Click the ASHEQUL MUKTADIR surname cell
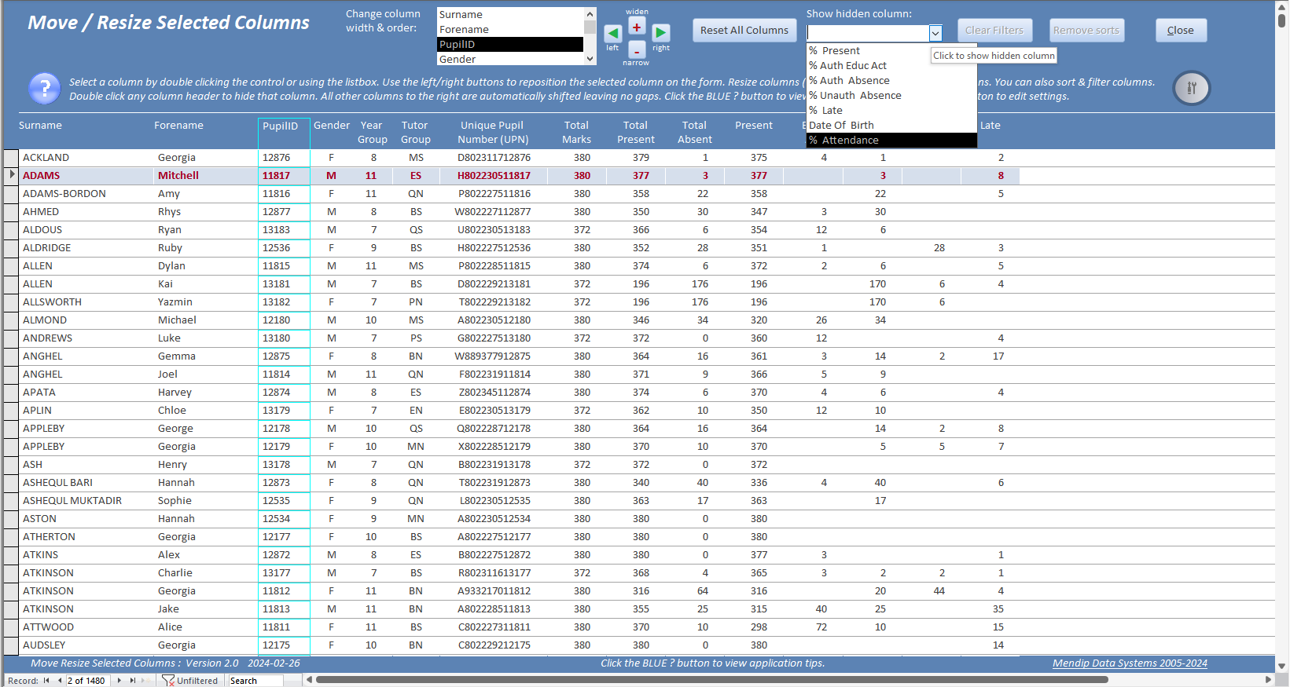 click(86, 500)
